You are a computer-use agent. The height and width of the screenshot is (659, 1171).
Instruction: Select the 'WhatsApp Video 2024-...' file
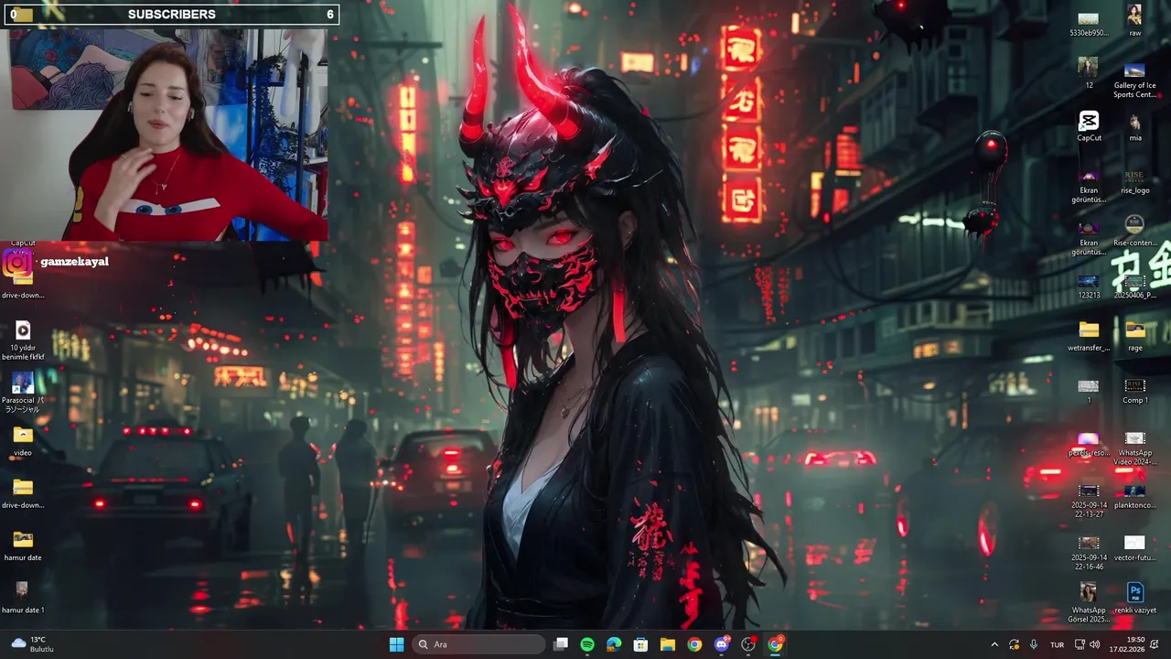tap(1134, 448)
